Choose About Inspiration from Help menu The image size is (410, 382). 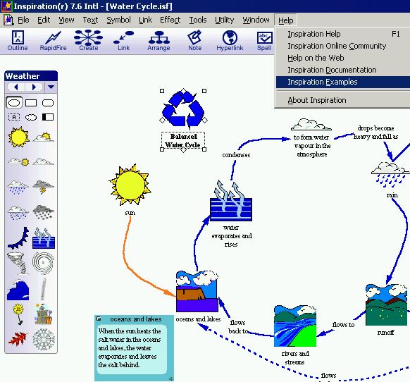tap(317, 100)
